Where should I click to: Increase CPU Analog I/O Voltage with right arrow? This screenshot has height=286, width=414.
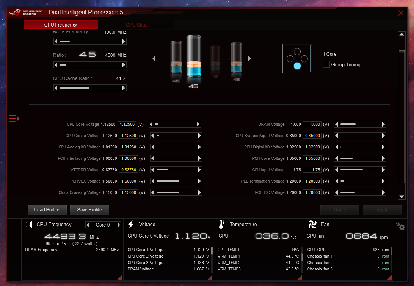tap(199, 147)
